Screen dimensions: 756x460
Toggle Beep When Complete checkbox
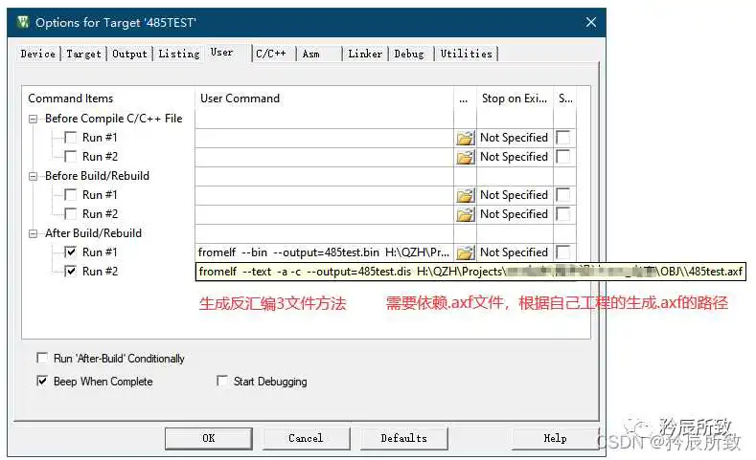tap(41, 382)
